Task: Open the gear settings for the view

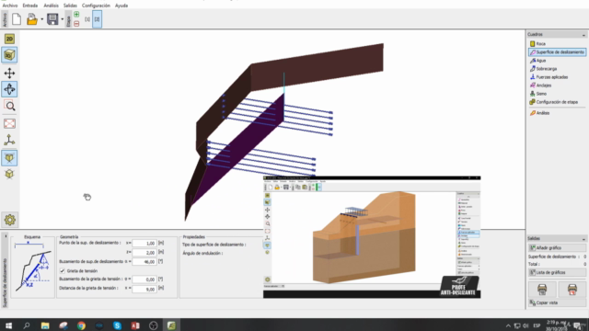Action: (x=9, y=220)
